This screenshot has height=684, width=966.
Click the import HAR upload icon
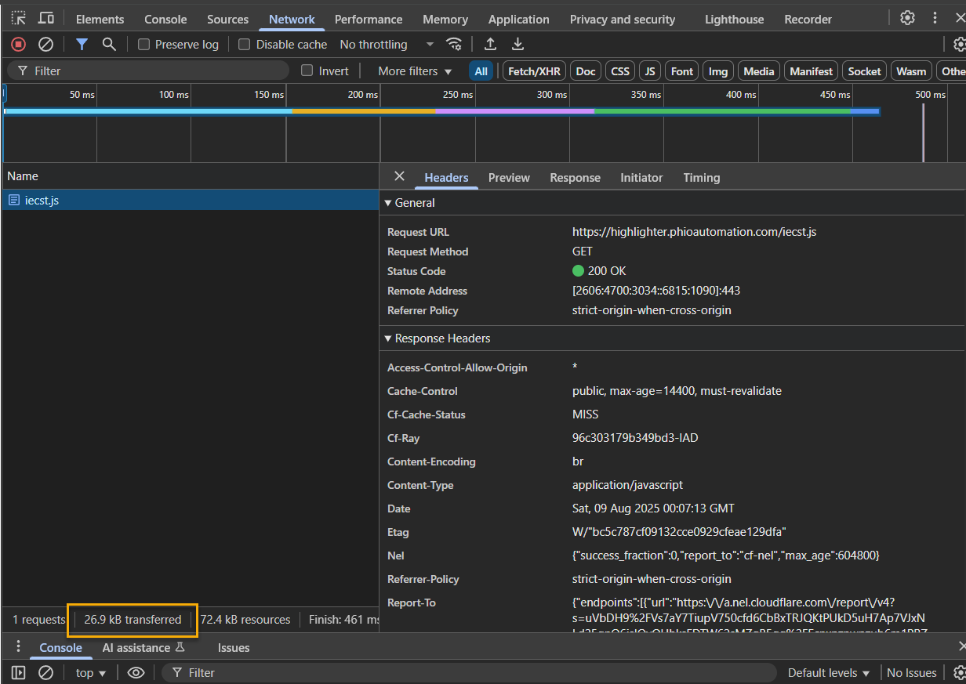(x=491, y=45)
